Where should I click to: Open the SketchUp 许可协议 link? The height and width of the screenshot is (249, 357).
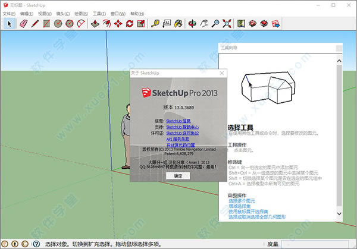[183, 133]
